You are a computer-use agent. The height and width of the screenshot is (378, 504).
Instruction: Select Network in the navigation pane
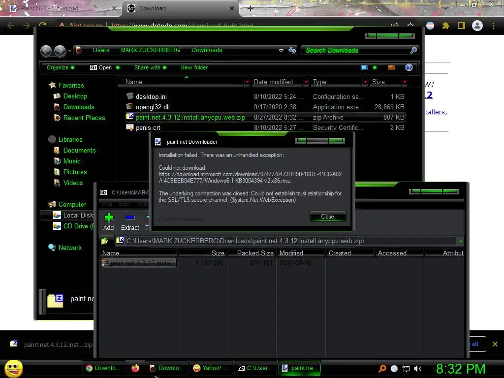(70, 248)
